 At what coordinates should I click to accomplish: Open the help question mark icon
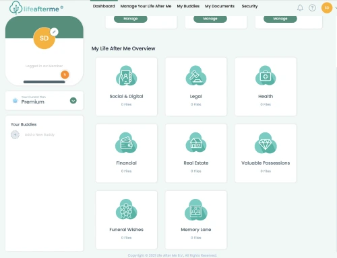pos(312,8)
